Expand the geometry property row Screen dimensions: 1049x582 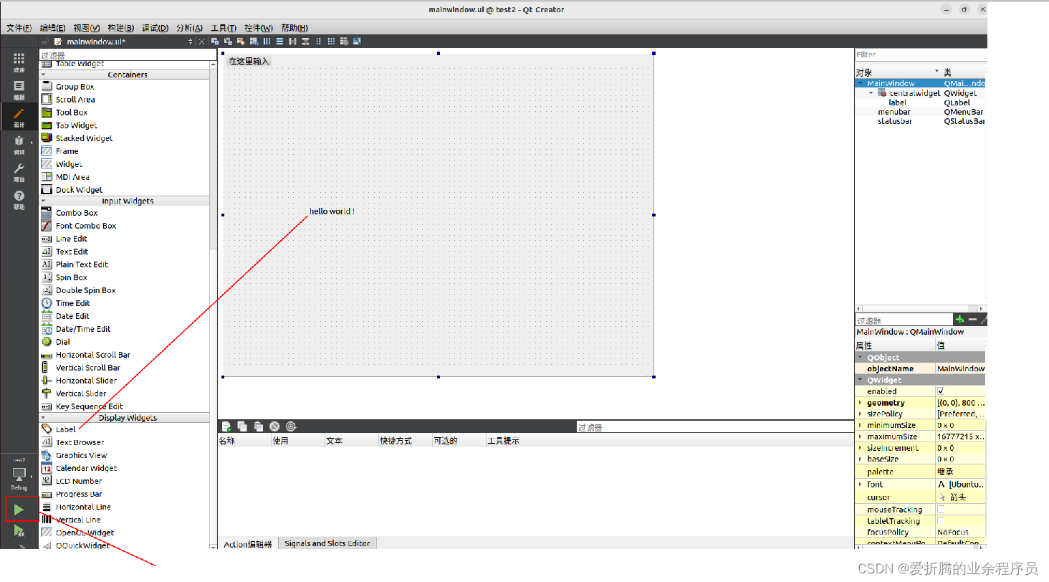(x=860, y=403)
